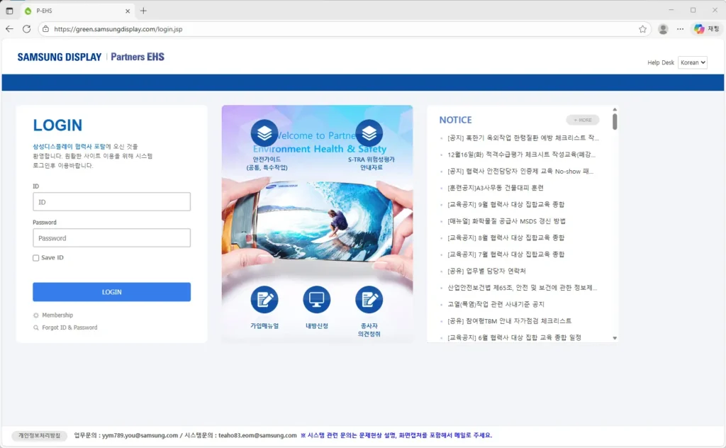Image resolution: width=726 pixels, height=448 pixels.
Task: Enable the Save ID checkbox
Action: tap(36, 257)
